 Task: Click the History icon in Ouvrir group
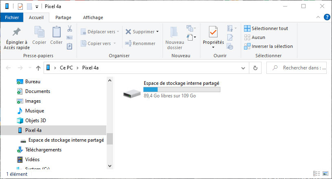pos(230,46)
